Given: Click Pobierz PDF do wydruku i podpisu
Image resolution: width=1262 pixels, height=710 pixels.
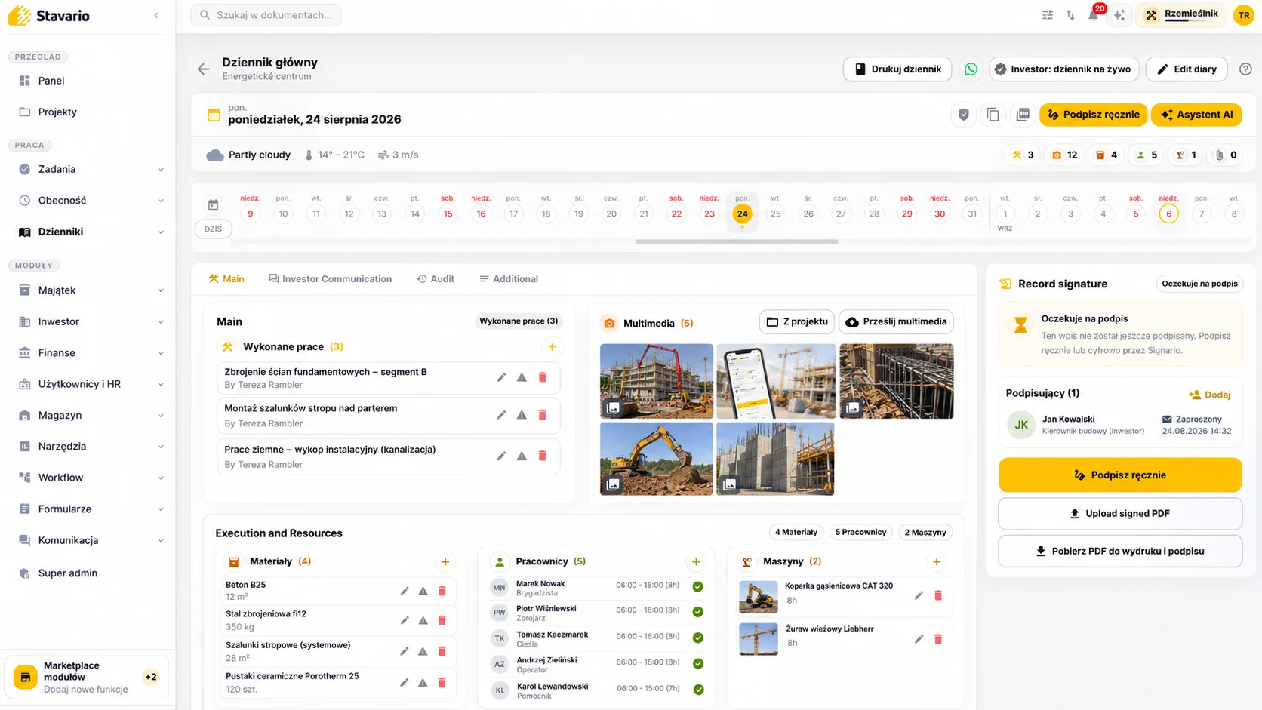Looking at the screenshot, I should point(1120,552).
